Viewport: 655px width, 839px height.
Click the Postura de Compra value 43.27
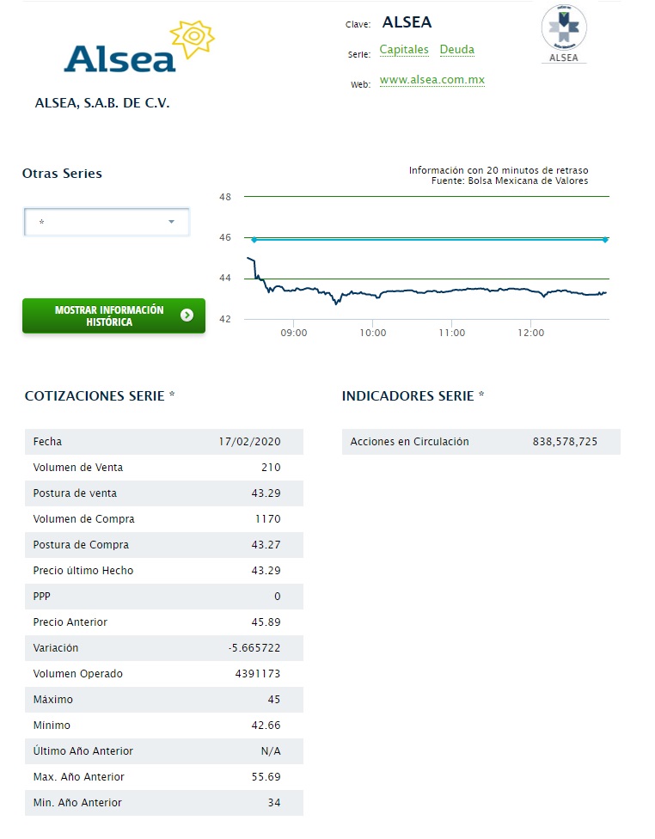click(x=266, y=545)
